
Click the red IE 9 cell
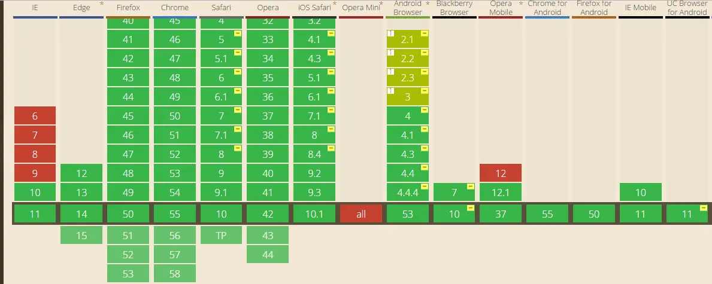click(35, 173)
